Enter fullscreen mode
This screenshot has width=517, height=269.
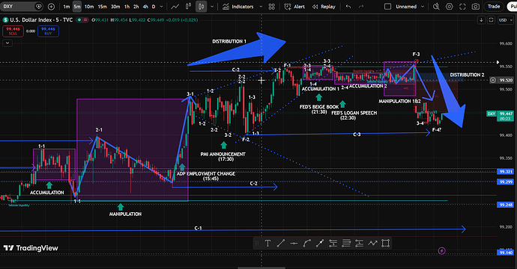click(462, 7)
